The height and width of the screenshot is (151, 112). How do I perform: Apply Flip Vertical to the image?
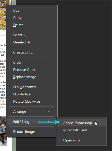click(22, 94)
